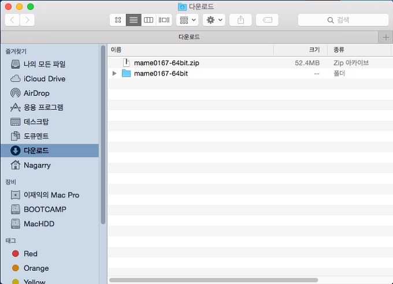Click the 폴더 kind cell

[x=339, y=73]
